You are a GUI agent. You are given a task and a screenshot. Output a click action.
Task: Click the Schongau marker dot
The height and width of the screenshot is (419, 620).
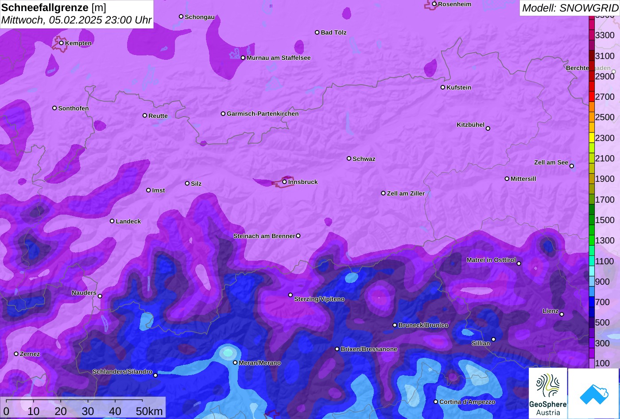(x=181, y=16)
